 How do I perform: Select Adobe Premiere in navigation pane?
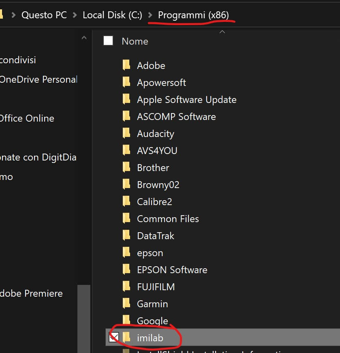tap(32, 293)
